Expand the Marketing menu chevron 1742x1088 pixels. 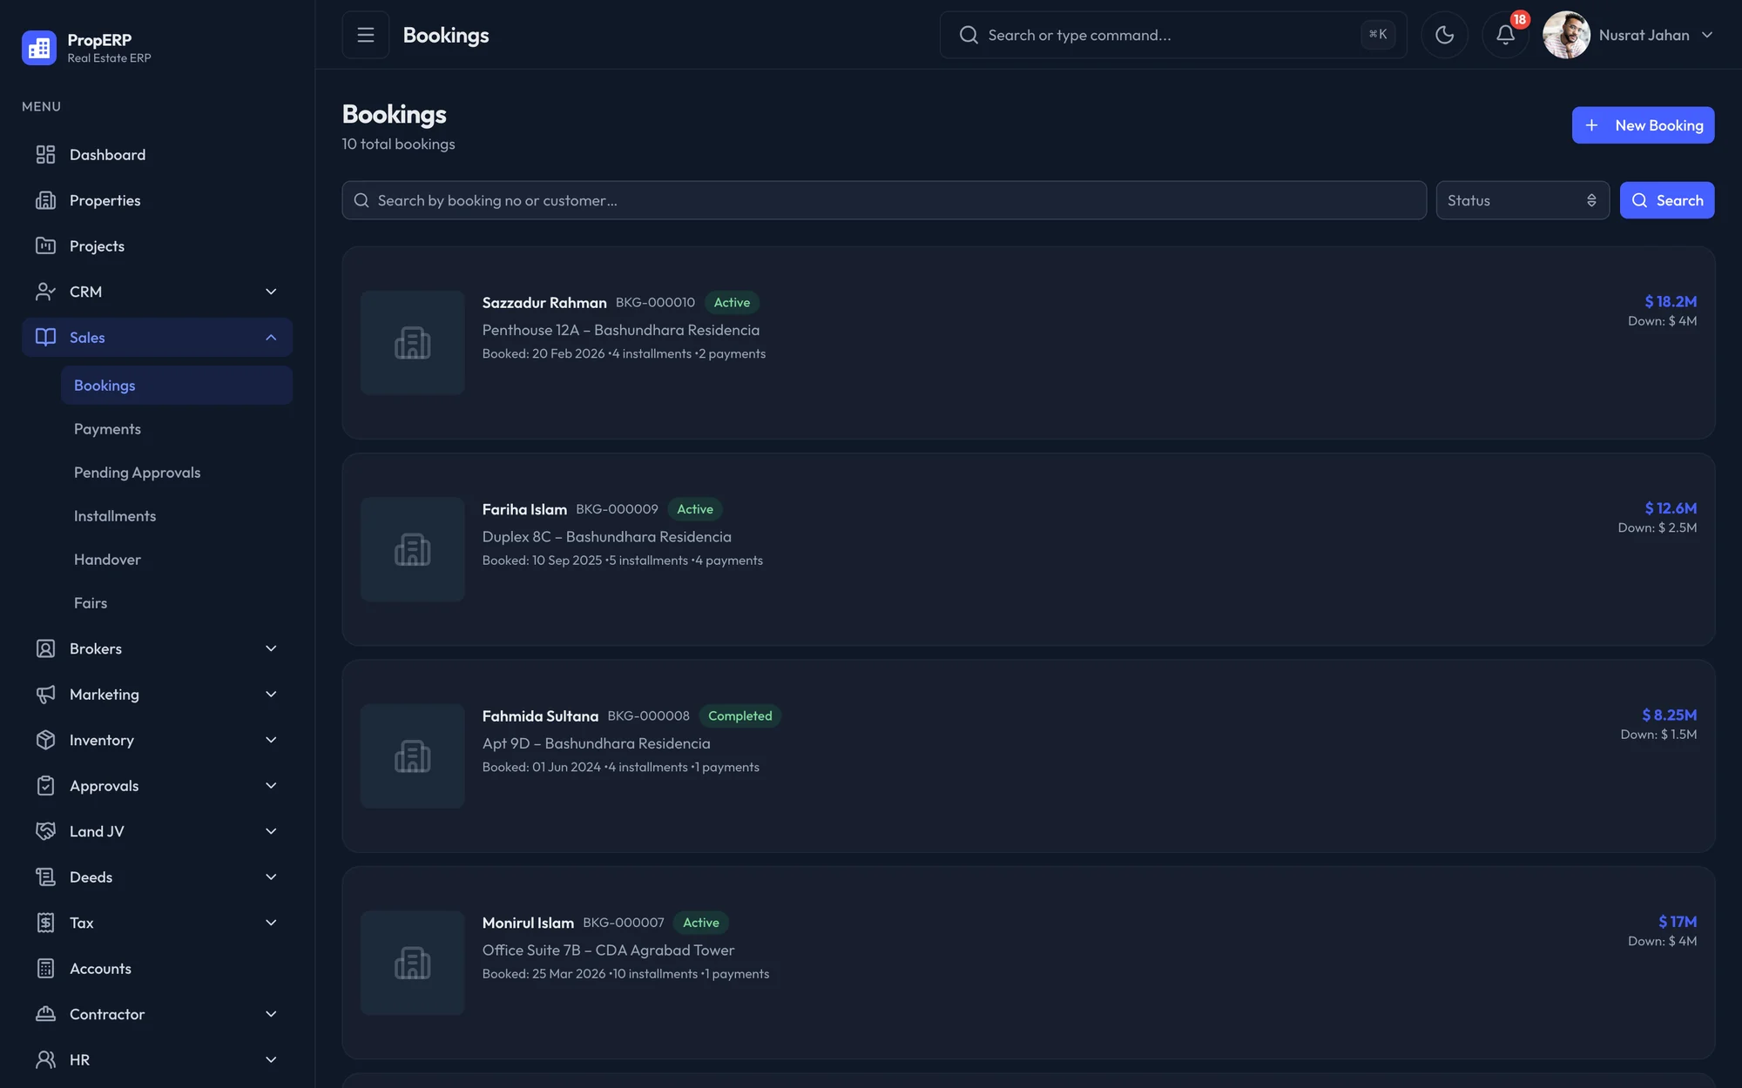[271, 695]
